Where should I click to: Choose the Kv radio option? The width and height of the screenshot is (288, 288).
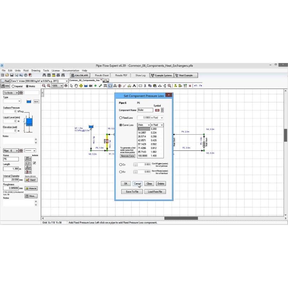[121, 172]
